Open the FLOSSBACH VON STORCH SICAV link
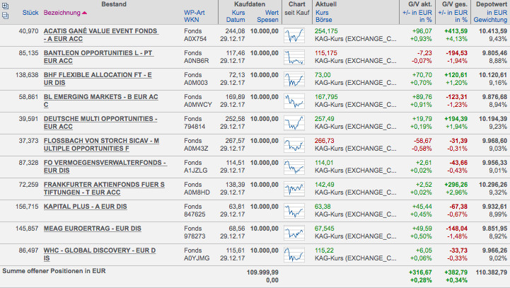Screen dimensions: 510x288 101,144
